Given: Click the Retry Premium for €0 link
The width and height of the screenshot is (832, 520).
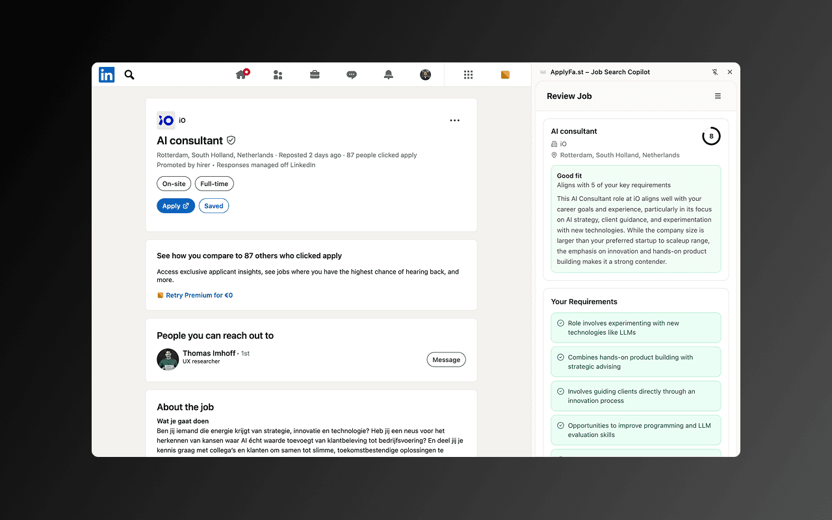Looking at the screenshot, I should point(200,294).
